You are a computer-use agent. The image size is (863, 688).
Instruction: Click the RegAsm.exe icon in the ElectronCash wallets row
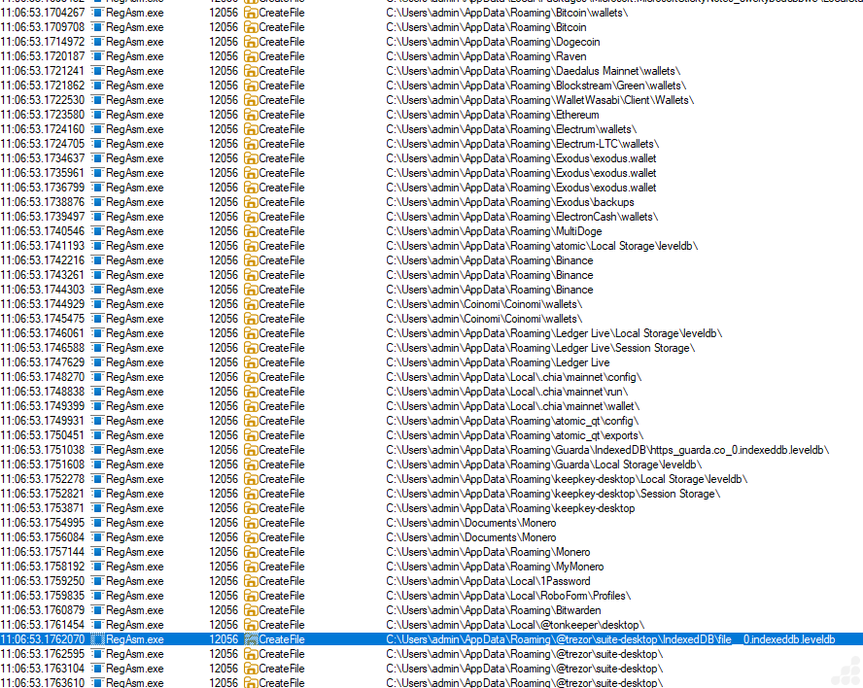pos(97,217)
